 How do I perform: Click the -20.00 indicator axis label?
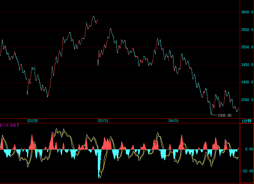click(247, 171)
